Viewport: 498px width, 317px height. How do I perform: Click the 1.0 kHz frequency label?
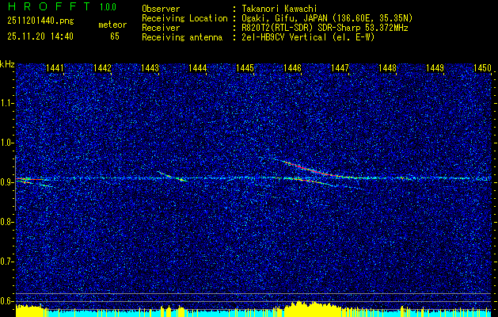pyautogui.click(x=6, y=143)
